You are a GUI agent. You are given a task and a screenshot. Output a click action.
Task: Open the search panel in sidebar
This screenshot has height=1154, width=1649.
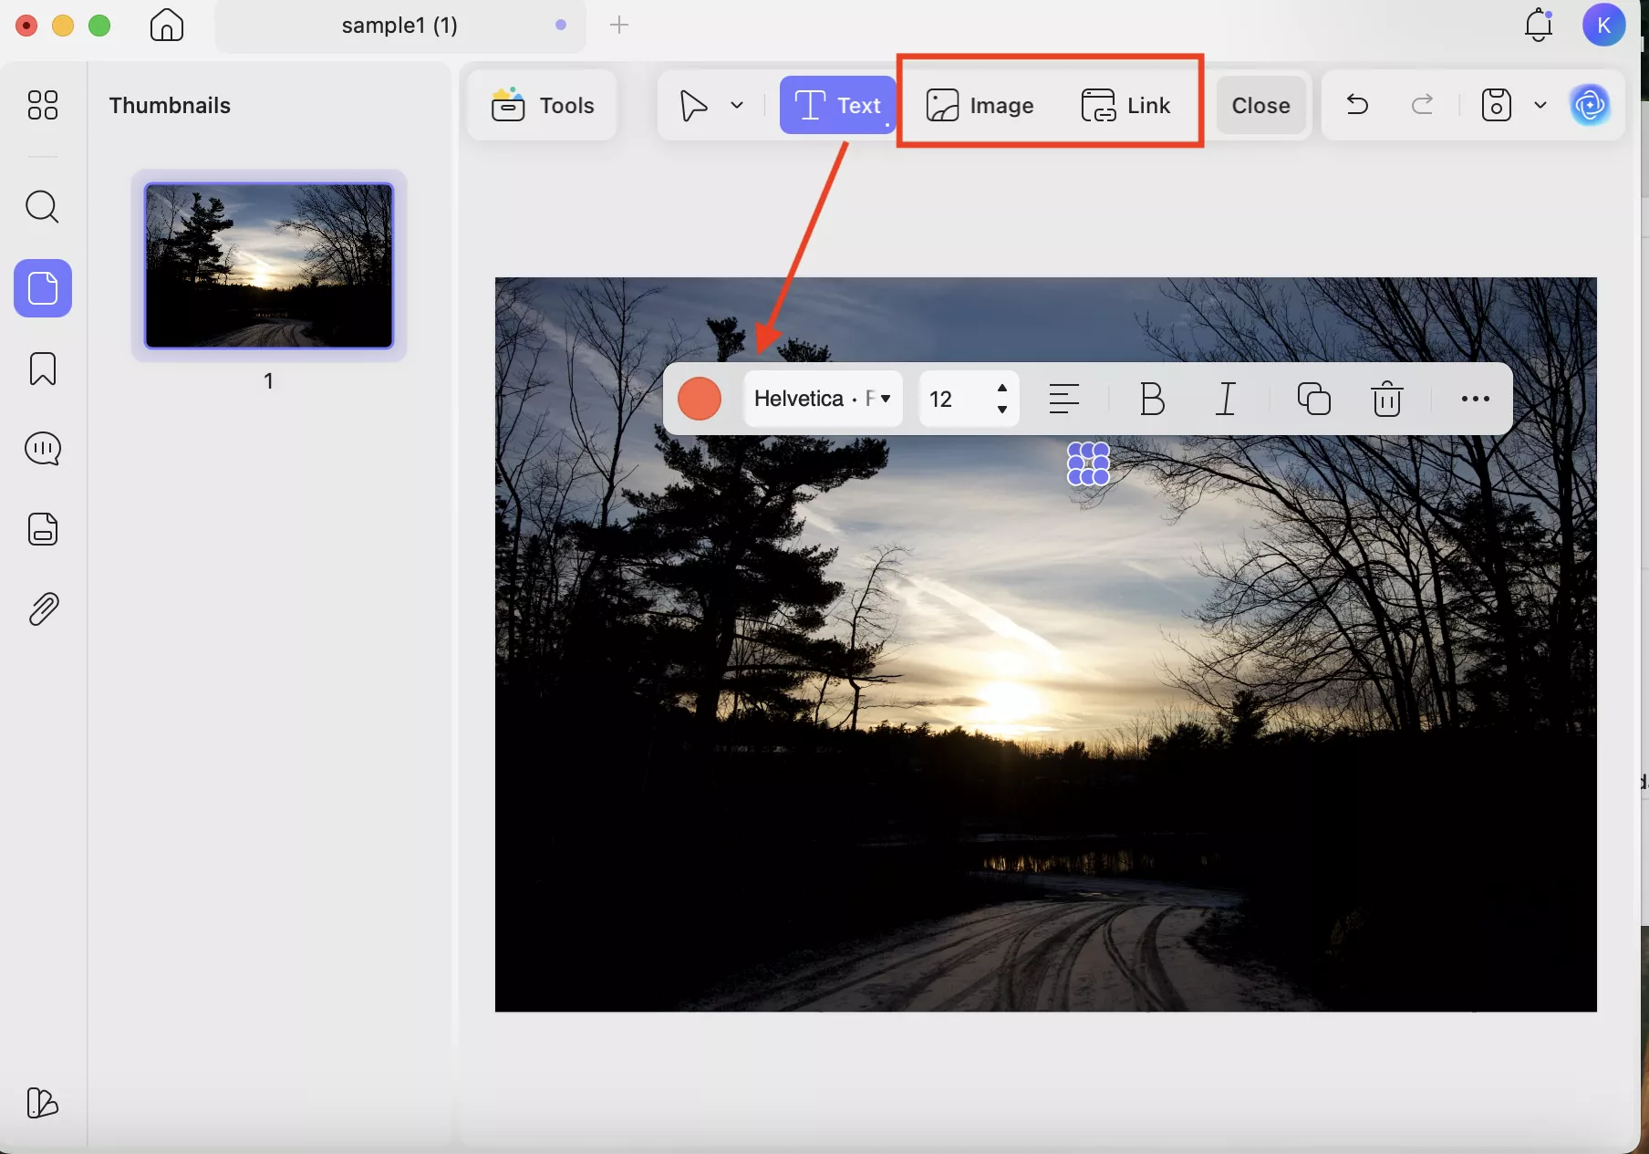[42, 207]
